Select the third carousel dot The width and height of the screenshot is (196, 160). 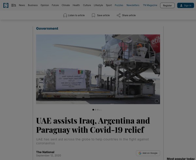click(98, 110)
